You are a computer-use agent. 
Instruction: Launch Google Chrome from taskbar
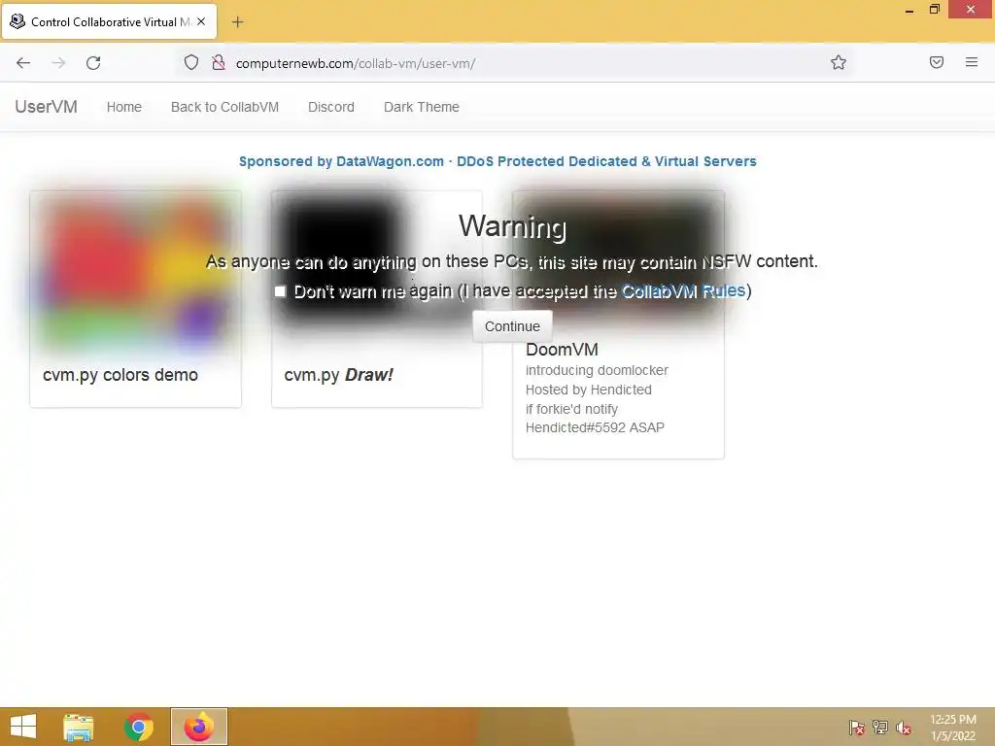click(138, 727)
